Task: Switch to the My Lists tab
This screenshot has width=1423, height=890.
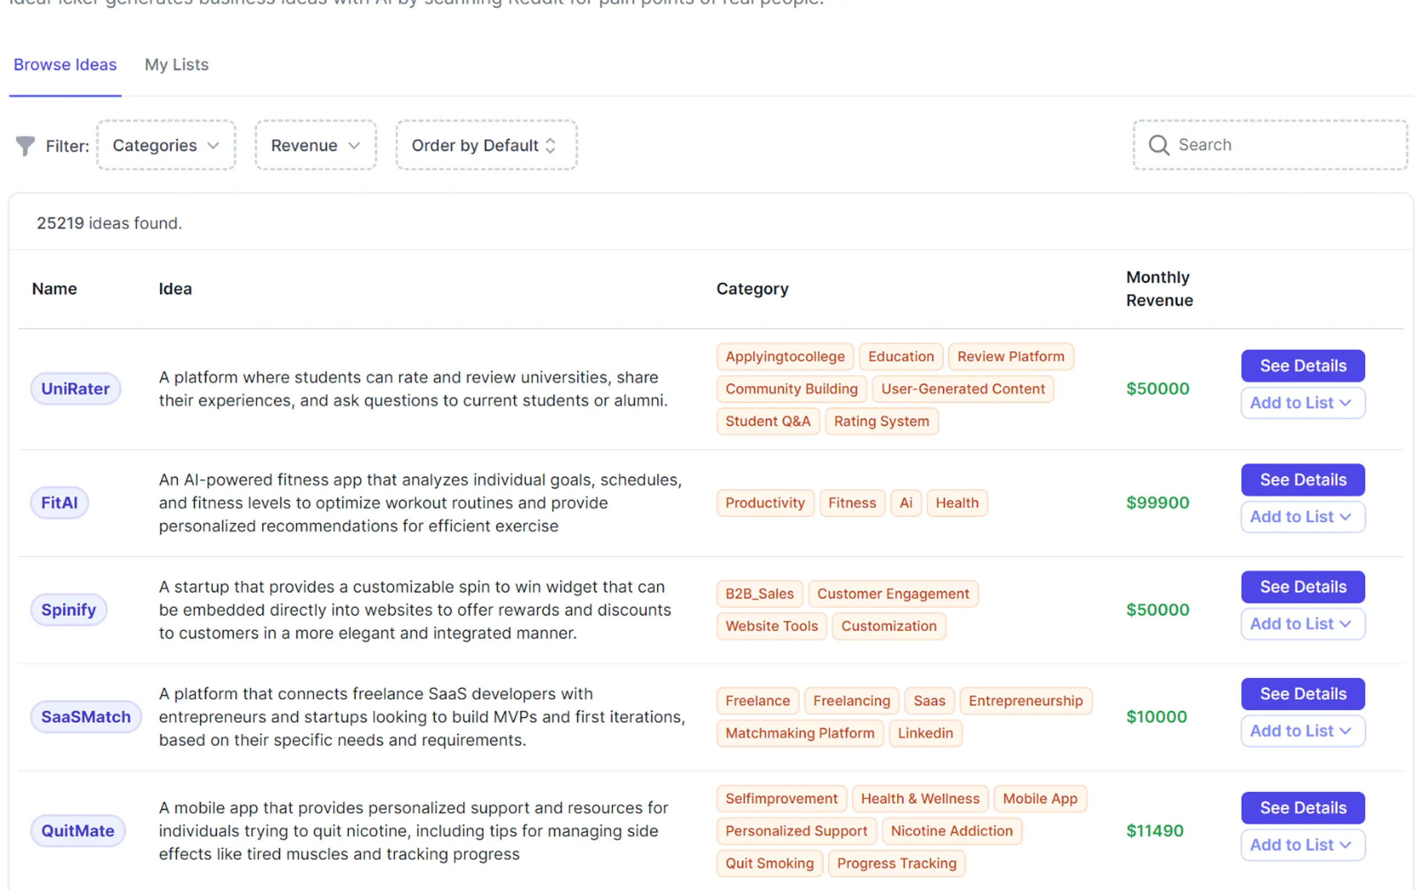Action: pos(176,65)
